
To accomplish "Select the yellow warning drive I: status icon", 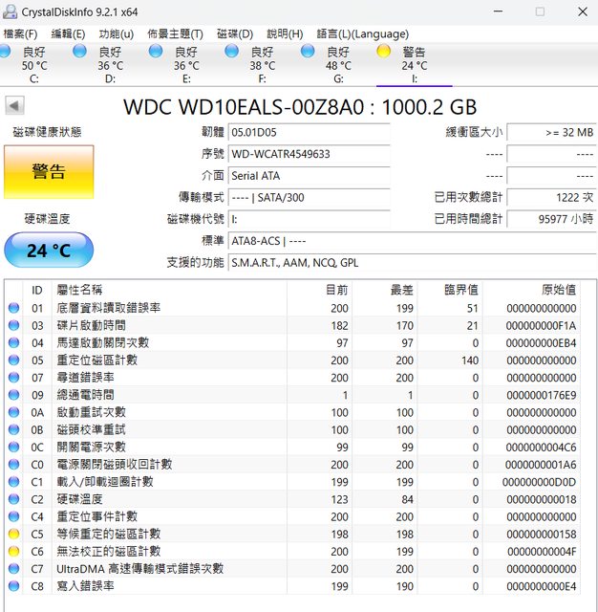I will (x=384, y=51).
